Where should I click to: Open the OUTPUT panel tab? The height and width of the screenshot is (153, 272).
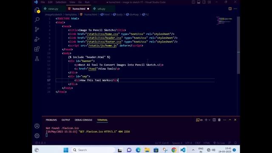pyautogui.click(x=66, y=120)
